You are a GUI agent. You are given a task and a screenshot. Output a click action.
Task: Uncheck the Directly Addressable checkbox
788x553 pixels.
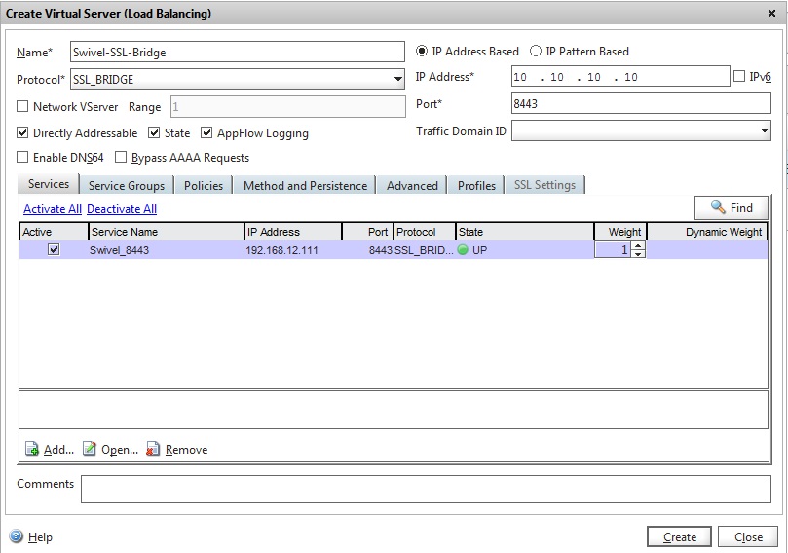click(x=22, y=132)
